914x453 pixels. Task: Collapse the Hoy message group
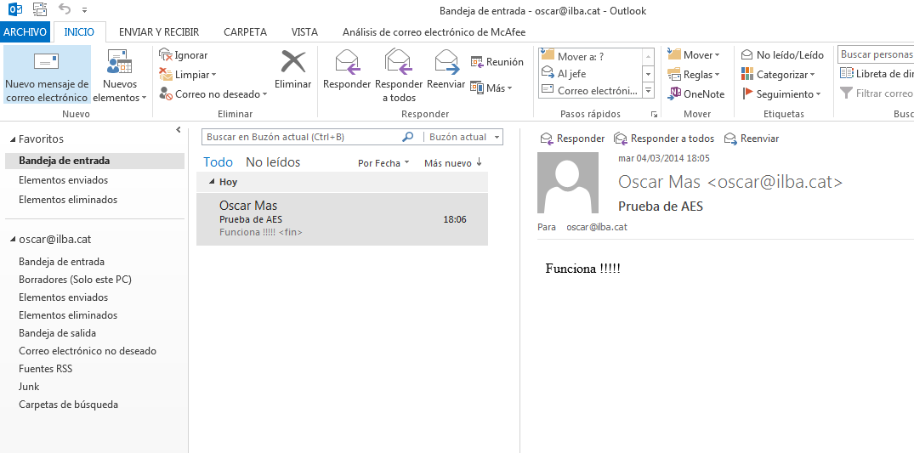[x=213, y=182]
